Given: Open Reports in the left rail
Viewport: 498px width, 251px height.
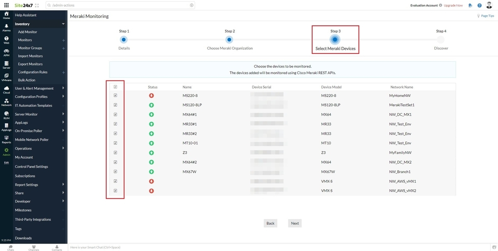Looking at the screenshot, I should [6, 140].
